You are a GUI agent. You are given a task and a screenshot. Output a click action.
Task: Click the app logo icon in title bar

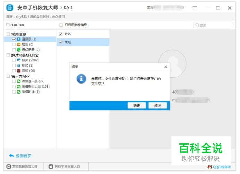(x=10, y=8)
